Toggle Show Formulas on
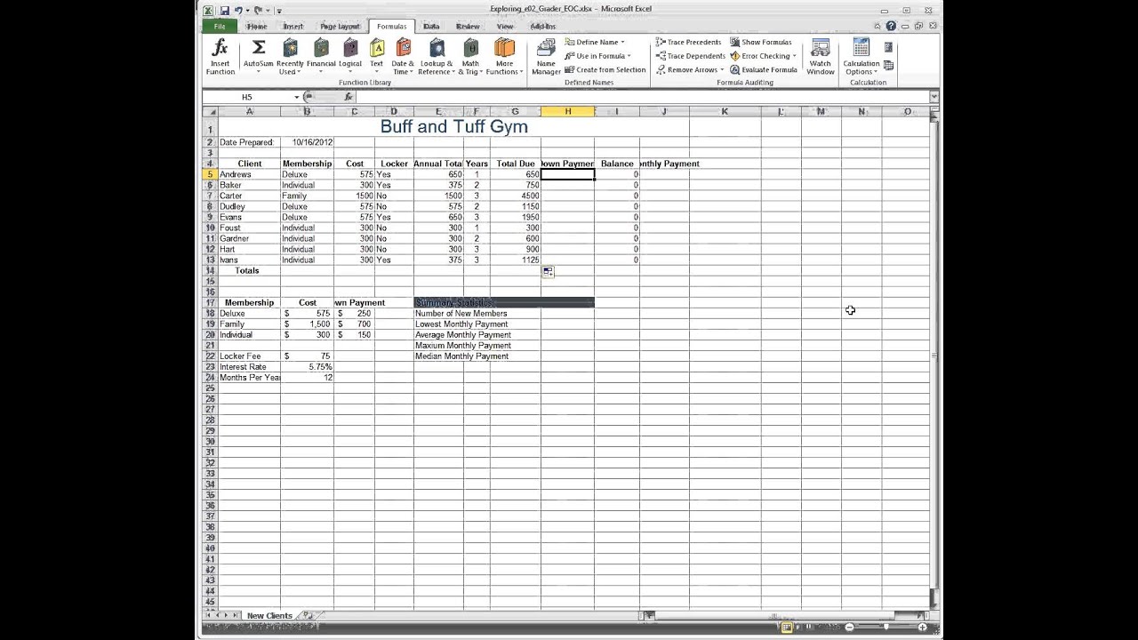This screenshot has width=1138, height=640. pos(761,42)
